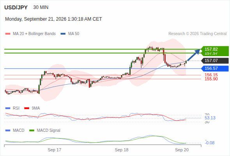
Task: Click the MACD Signal legend label
Action: [x=49, y=131]
